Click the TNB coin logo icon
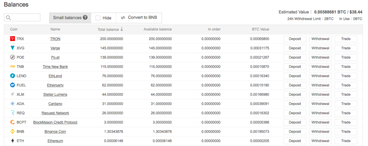The height and width of the screenshot is (146, 368). 13,67
